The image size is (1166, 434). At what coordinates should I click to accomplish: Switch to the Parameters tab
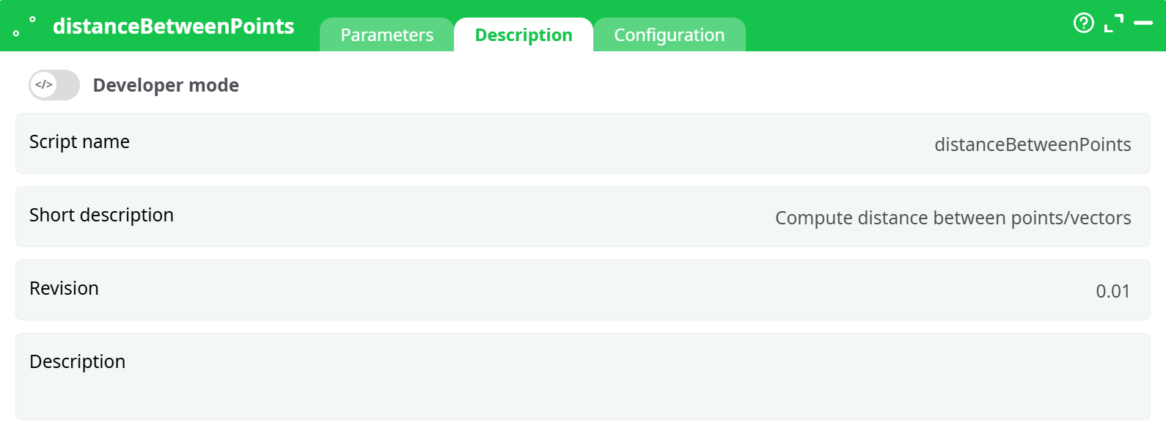click(x=386, y=35)
